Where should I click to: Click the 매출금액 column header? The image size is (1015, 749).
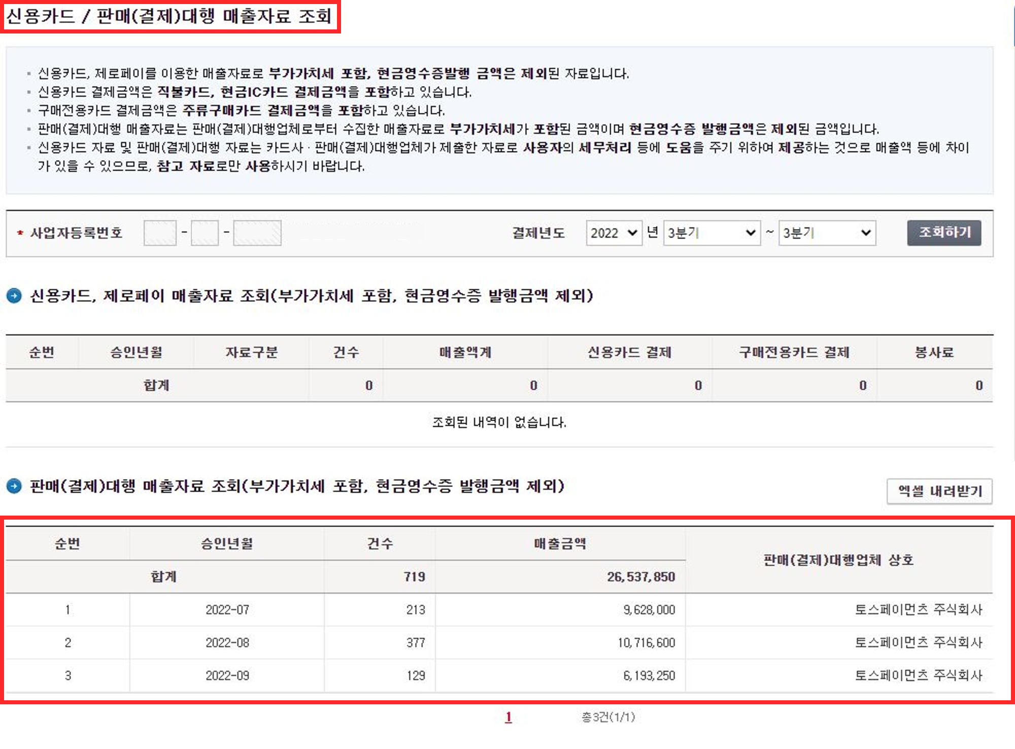[560, 544]
